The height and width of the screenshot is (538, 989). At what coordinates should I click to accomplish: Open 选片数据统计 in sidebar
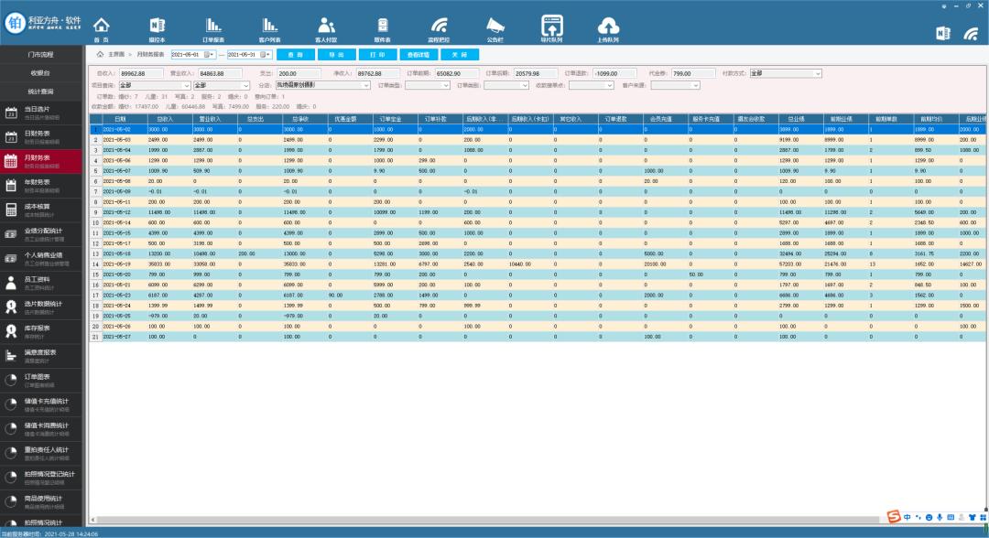pos(41,307)
